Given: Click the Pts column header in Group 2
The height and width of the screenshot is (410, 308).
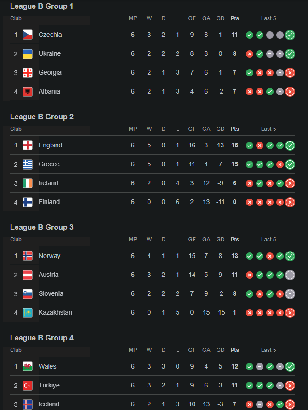Looking at the screenshot, I should pos(234,129).
